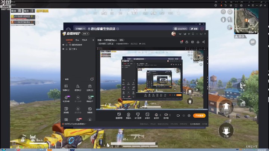Open the voice tool with purple badge
This screenshot has width=269, height=151.
(x=66, y=99)
